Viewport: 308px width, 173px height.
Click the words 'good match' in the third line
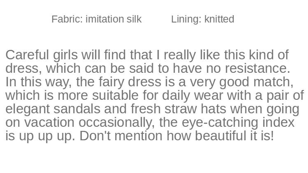(x=255, y=82)
